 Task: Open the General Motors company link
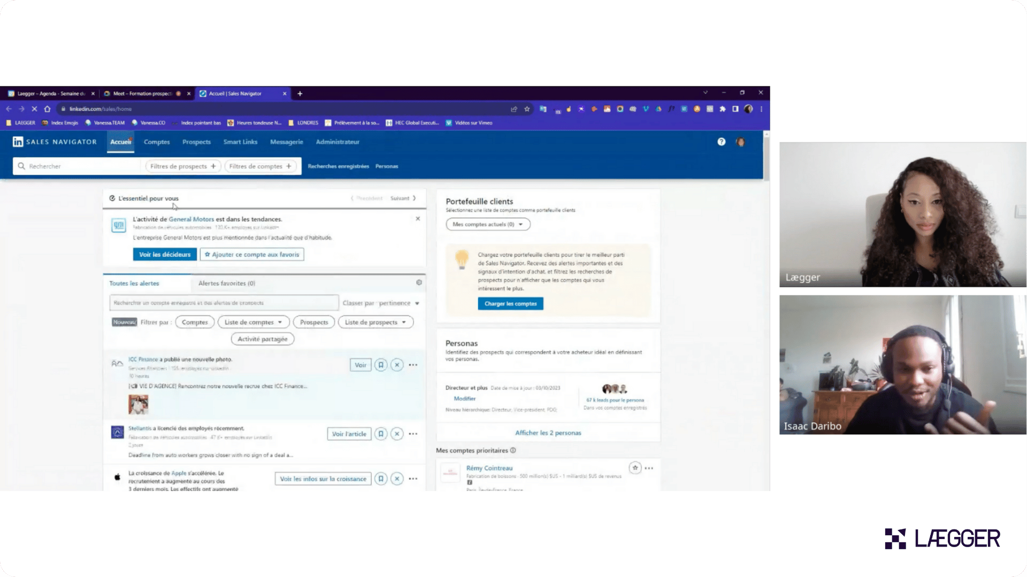[191, 219]
